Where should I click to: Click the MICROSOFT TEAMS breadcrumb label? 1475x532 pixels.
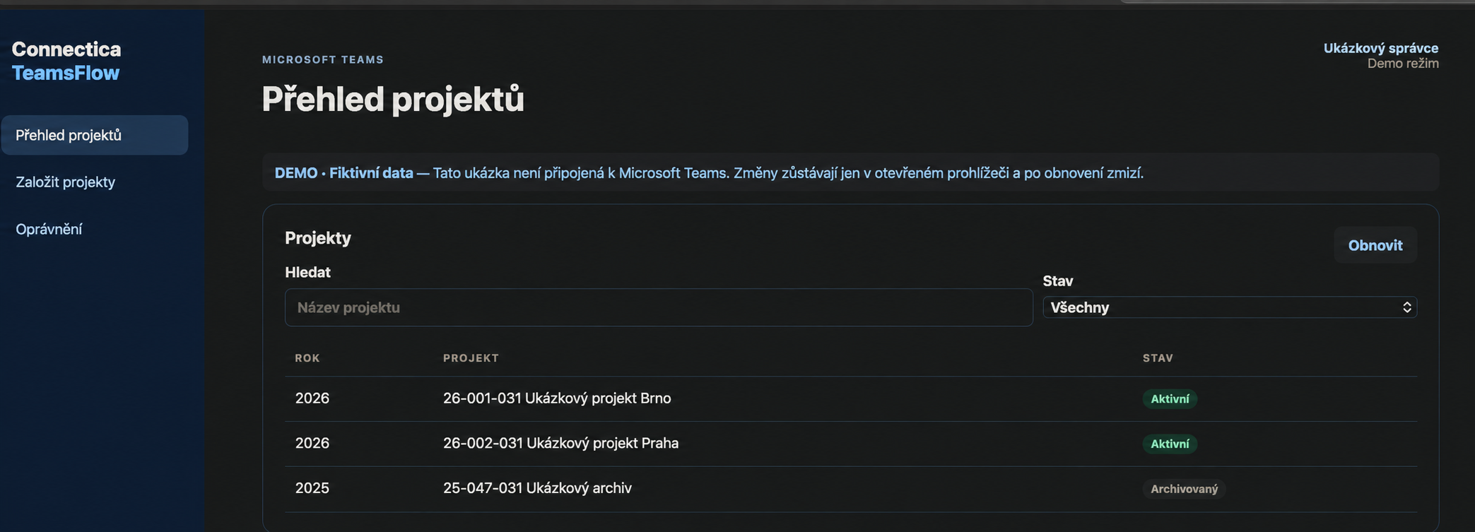click(323, 59)
